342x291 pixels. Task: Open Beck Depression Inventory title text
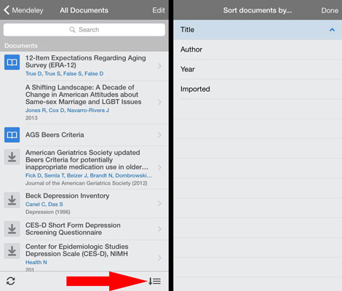pos(68,196)
